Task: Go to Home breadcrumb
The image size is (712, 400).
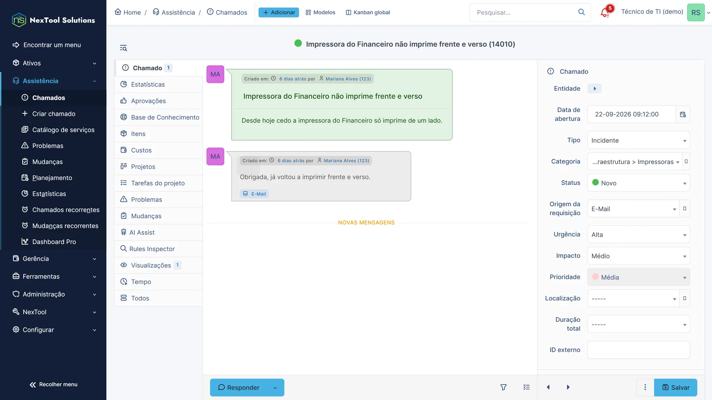Action: (x=128, y=12)
